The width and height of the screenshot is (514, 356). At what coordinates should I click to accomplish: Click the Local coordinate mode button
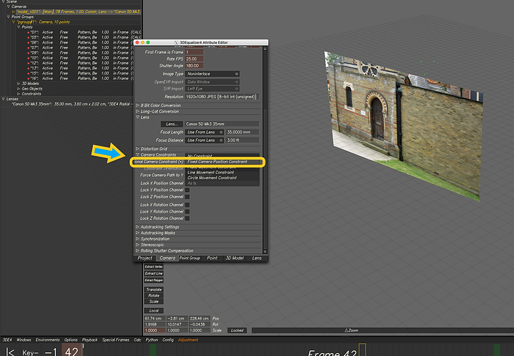coord(153,310)
